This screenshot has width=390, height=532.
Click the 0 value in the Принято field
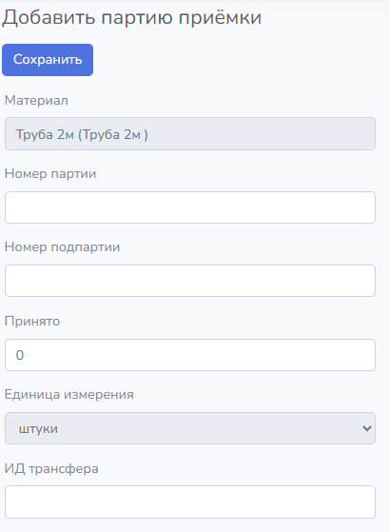pyautogui.click(x=20, y=355)
